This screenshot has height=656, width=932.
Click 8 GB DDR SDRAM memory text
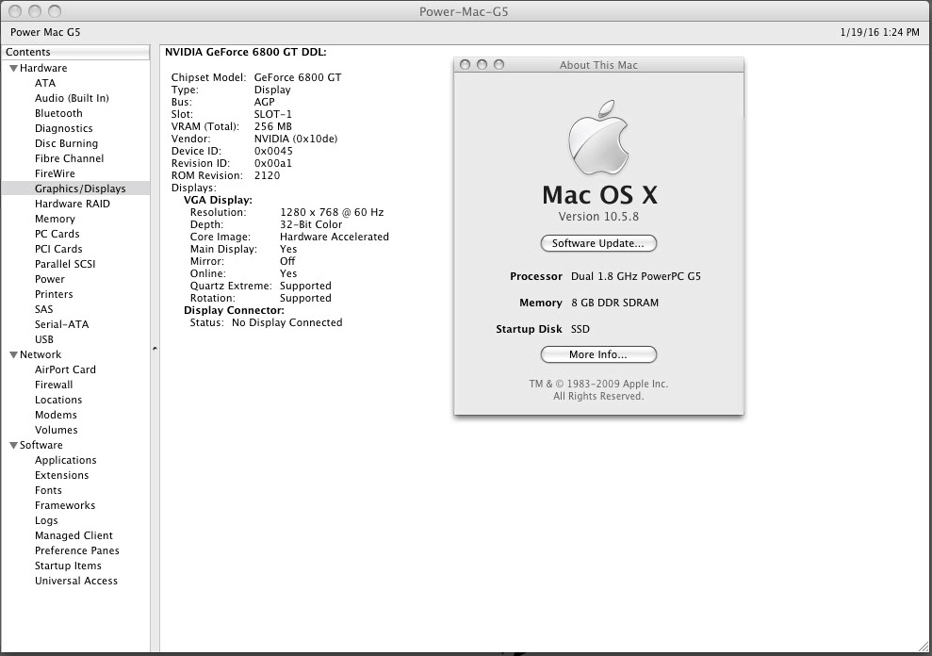(x=614, y=303)
